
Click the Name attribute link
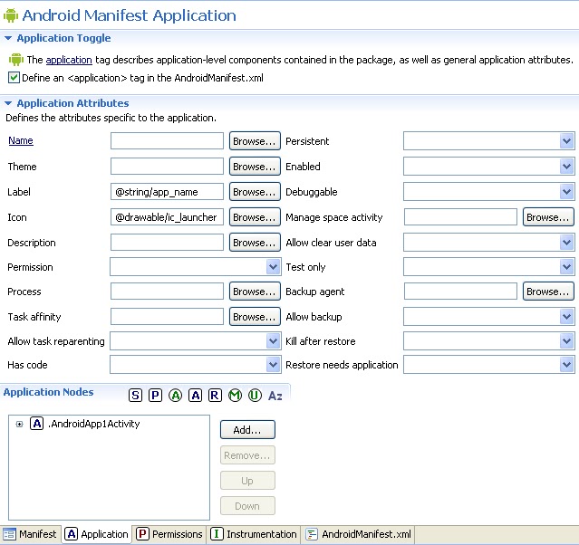pos(21,140)
